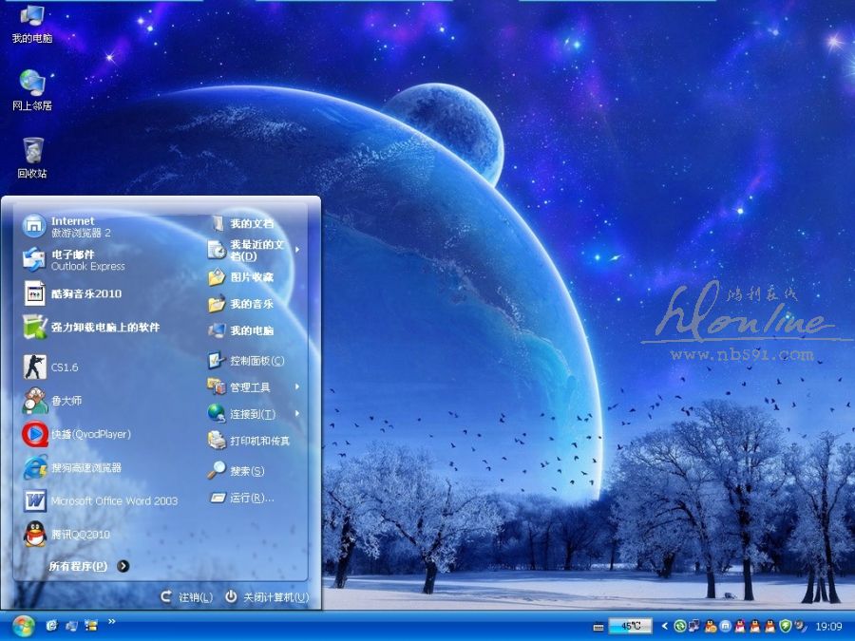Viewport: 855px width, 641px height.
Task: Click the 45℃ temperature indicator in taskbar
Action: tap(631, 626)
